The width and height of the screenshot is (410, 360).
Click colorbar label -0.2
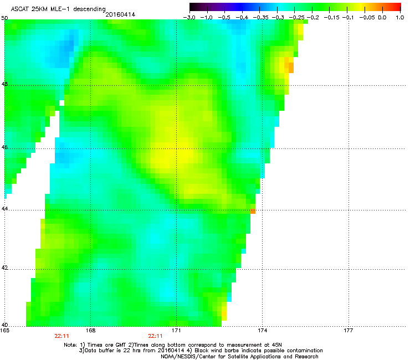pos(312,18)
